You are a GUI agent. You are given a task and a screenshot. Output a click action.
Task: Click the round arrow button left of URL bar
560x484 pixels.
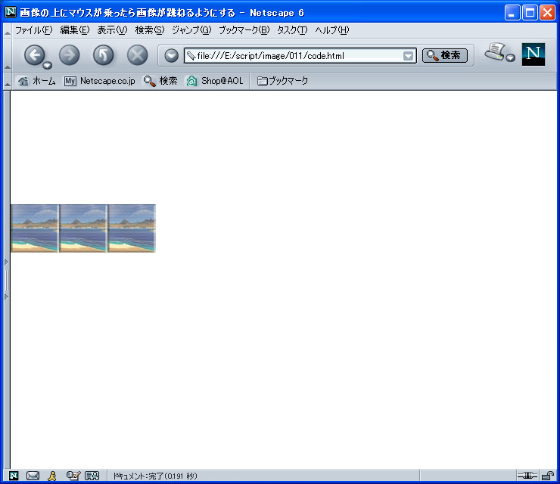tap(172, 56)
